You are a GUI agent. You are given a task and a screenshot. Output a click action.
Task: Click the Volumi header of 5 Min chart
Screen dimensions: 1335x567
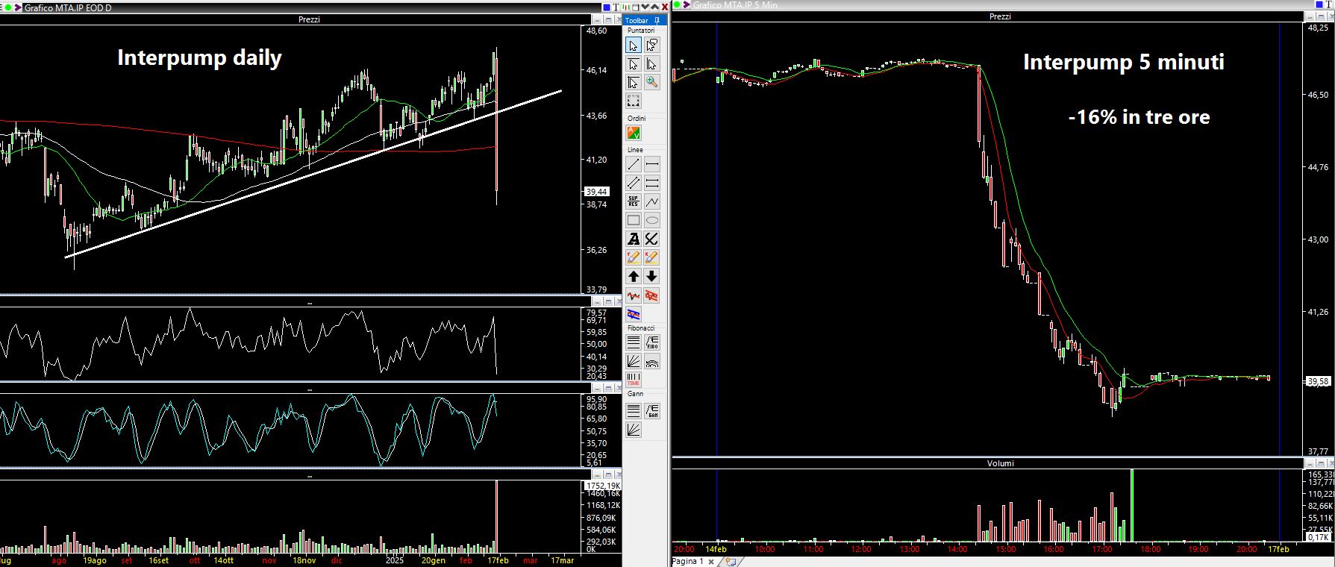[1000, 463]
